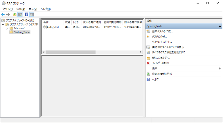
Task: Select the Auto_Start task row
Action: coord(53,27)
